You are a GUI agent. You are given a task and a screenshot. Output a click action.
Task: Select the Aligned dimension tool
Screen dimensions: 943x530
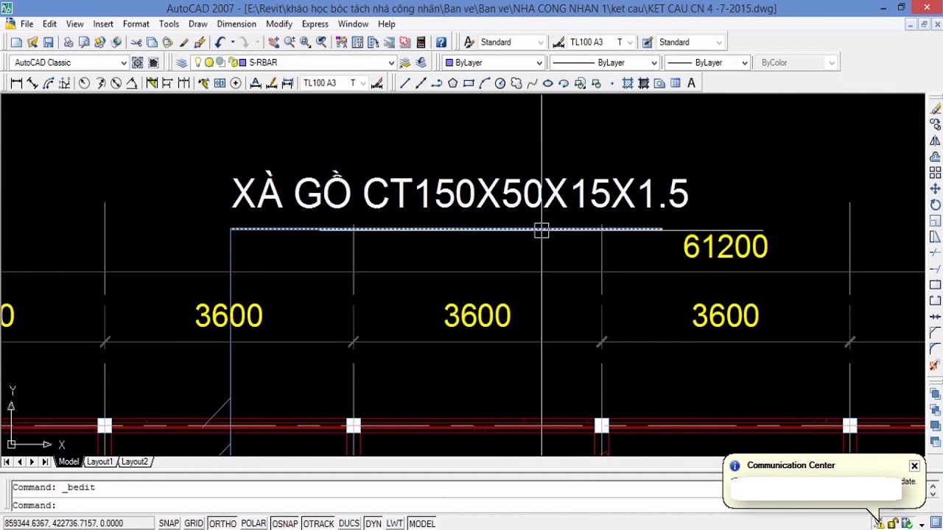[32, 83]
